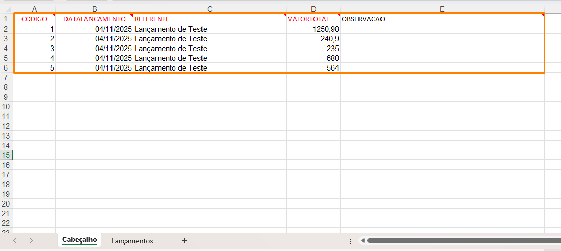Select the CODIGO header cell
The height and width of the screenshot is (251, 561).
(34, 19)
